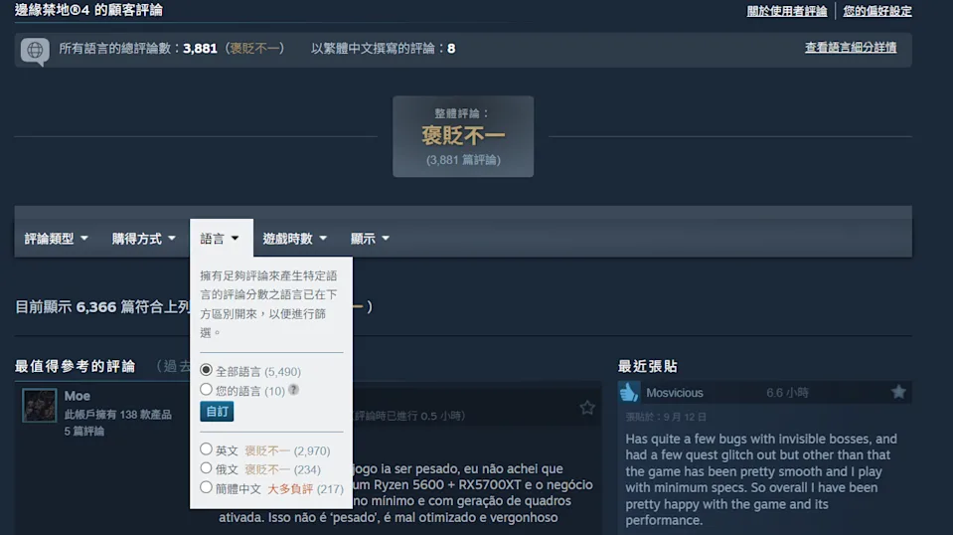Open the Moe reviewer profile name
953x535 pixels.
[x=78, y=396]
